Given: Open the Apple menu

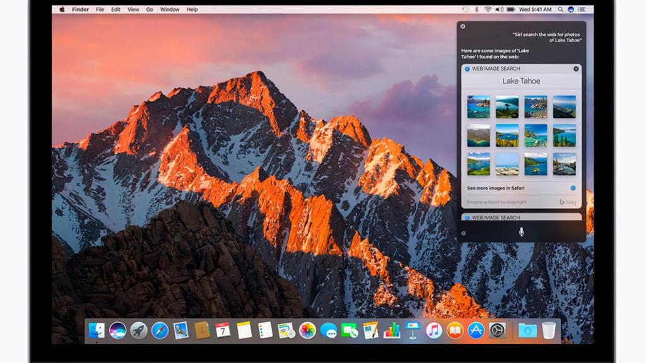Looking at the screenshot, I should tap(61, 9).
